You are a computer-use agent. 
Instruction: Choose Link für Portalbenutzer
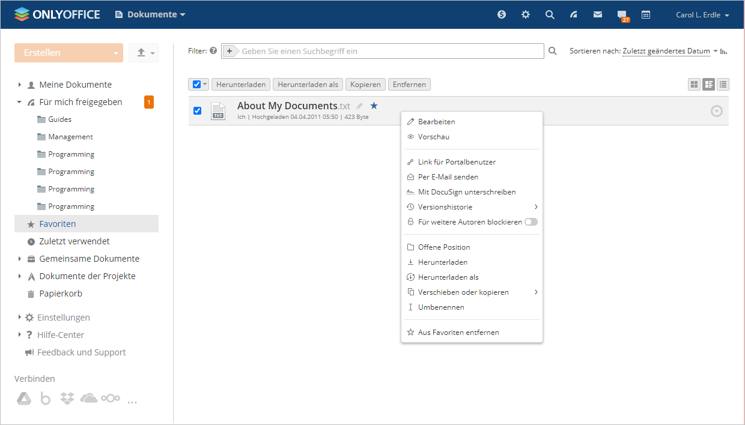coord(472,162)
